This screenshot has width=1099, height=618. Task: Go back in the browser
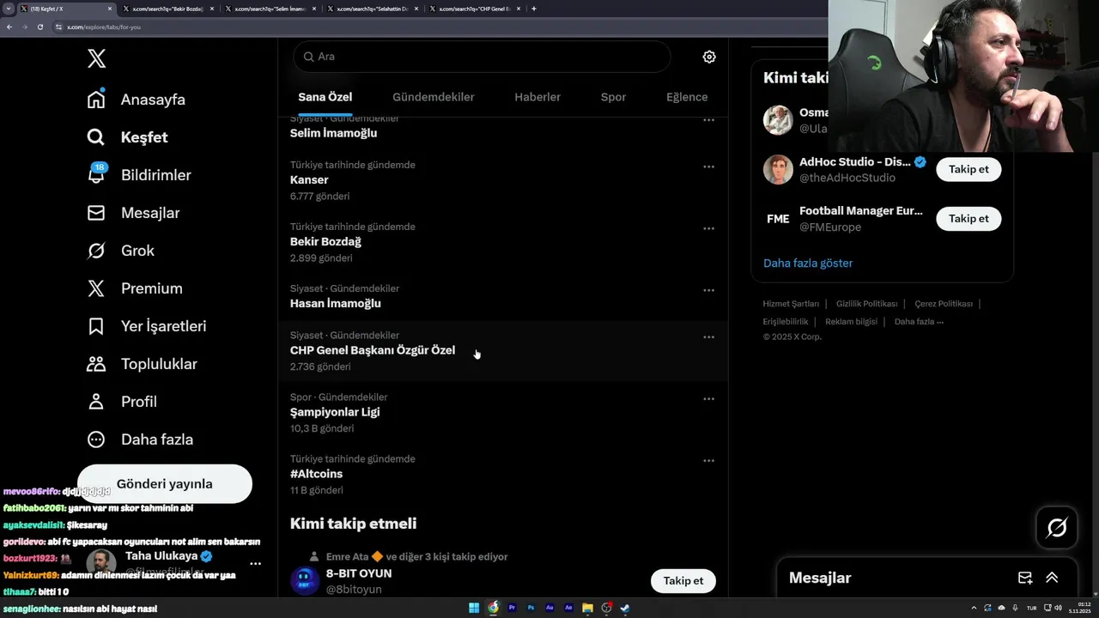[9, 27]
